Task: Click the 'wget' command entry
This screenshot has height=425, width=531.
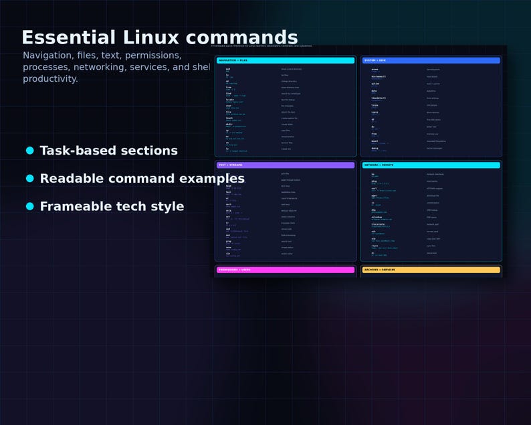Action: (374, 195)
